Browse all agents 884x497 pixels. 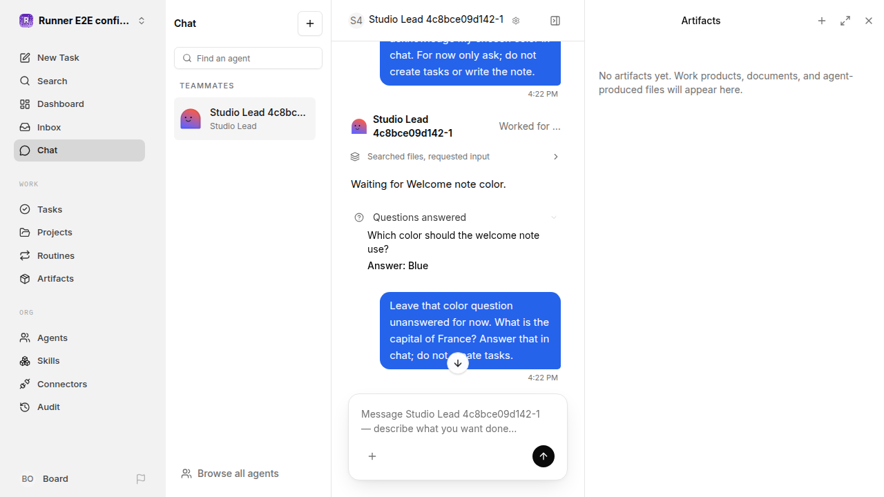tap(230, 474)
